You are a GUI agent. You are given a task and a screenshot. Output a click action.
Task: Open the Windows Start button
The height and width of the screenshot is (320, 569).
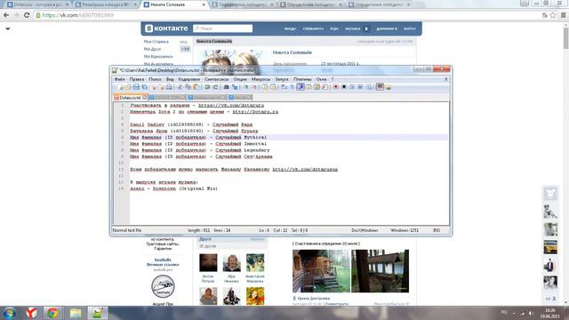(x=9, y=313)
